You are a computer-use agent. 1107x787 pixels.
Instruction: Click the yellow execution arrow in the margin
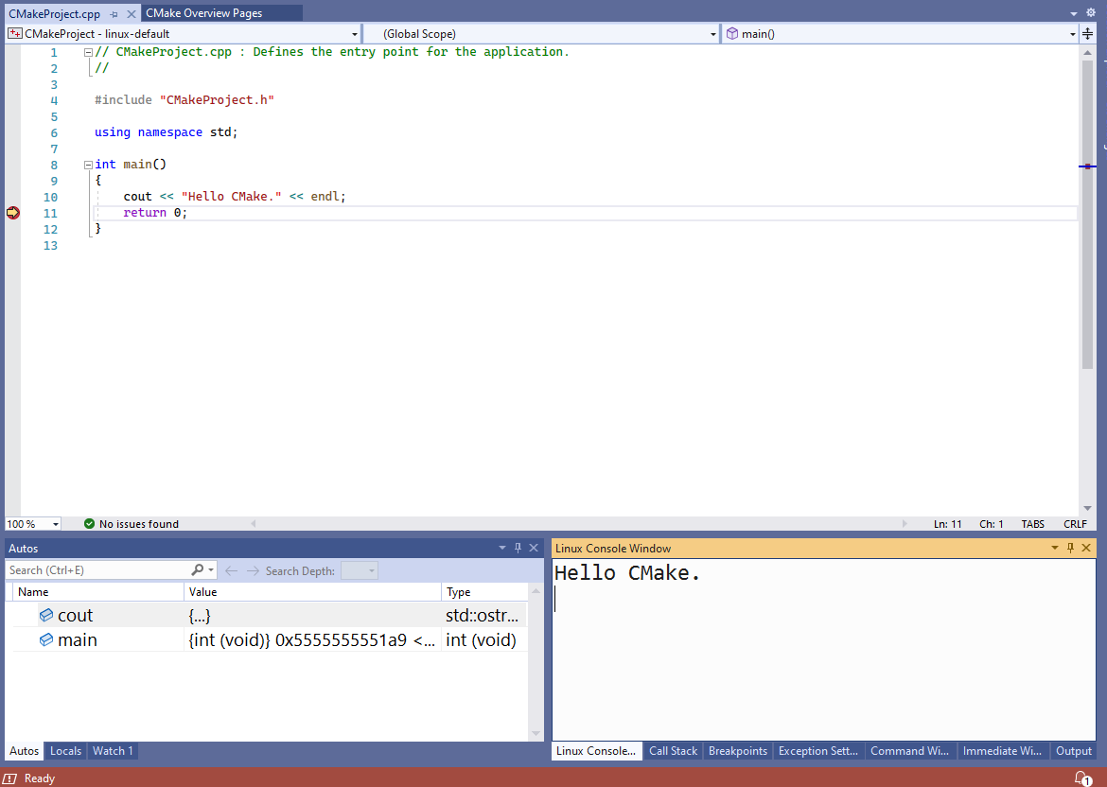(13, 213)
